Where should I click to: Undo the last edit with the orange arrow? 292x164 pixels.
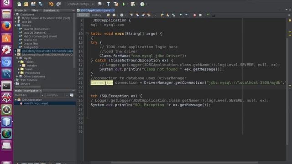pos(51,4)
